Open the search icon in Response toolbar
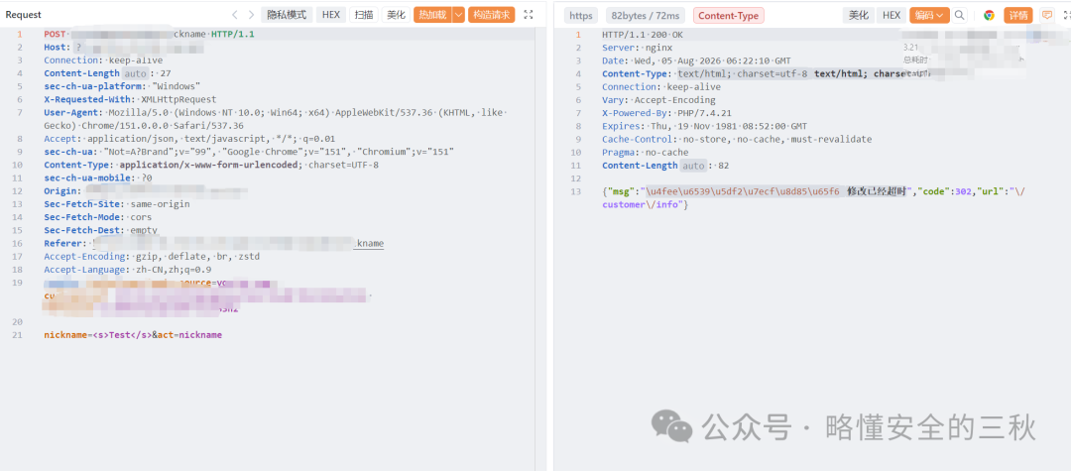Viewport: 1071px width, 471px height. click(960, 15)
